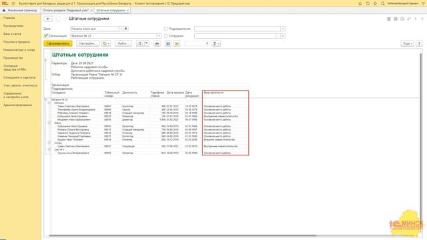Select the Внешнее совместительство cell
The width and height of the screenshot is (427, 240).
(x=220, y=139)
